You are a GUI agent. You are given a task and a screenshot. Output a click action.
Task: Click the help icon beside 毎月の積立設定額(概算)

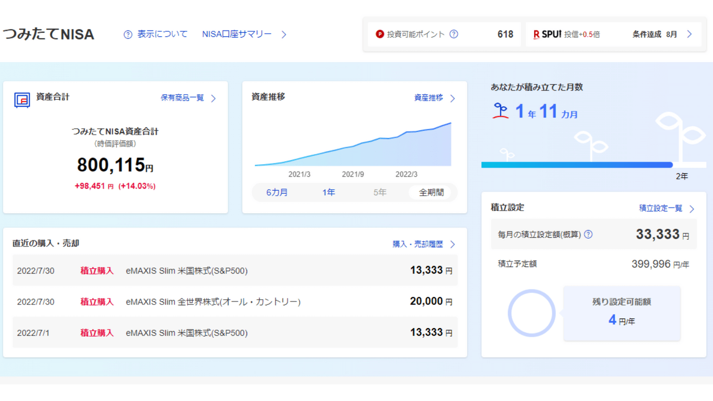coord(588,235)
